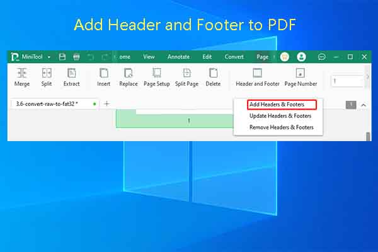Image resolution: width=378 pixels, height=252 pixels.
Task: Click the page number input field
Action: [347, 81]
